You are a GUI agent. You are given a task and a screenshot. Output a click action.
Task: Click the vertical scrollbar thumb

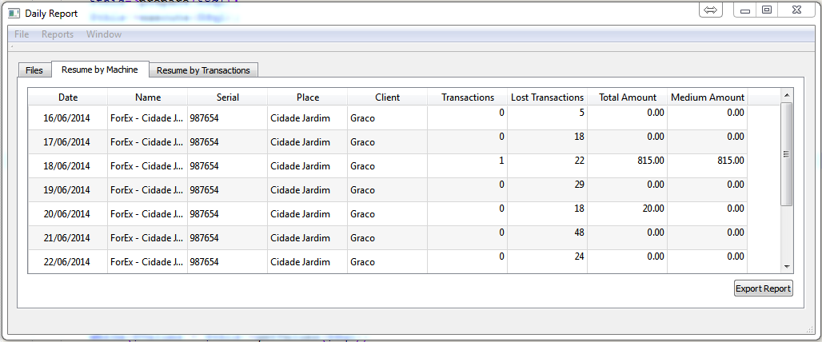pyautogui.click(x=786, y=153)
